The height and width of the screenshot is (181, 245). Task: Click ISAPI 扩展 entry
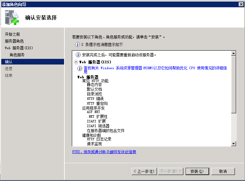pyautogui.click(x=96, y=121)
